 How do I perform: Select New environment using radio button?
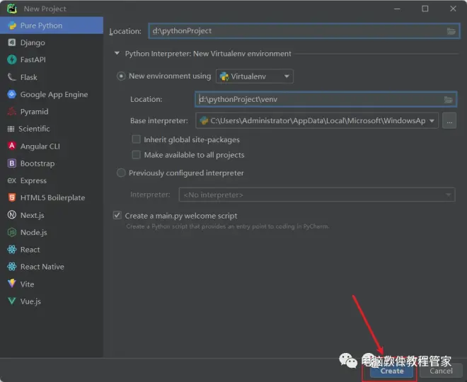121,76
